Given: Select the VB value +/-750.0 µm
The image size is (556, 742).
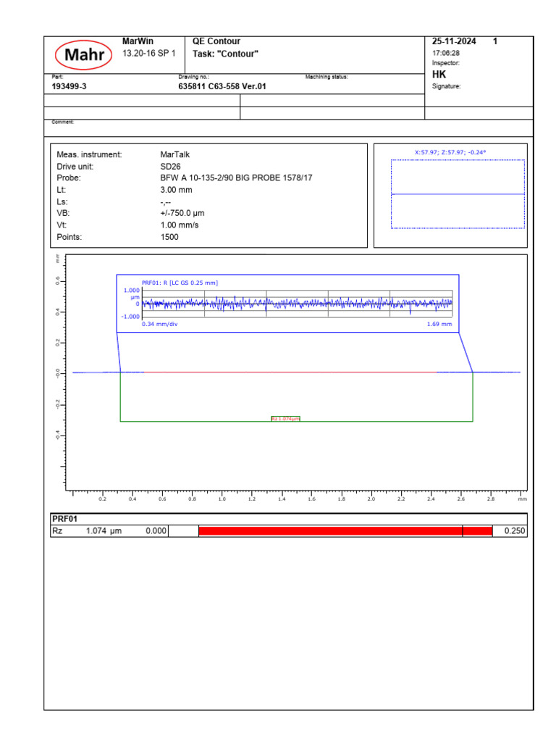Looking at the screenshot, I should pos(182,214).
